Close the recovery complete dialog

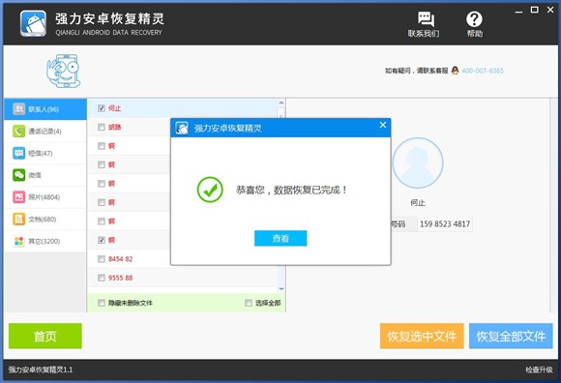click(383, 125)
